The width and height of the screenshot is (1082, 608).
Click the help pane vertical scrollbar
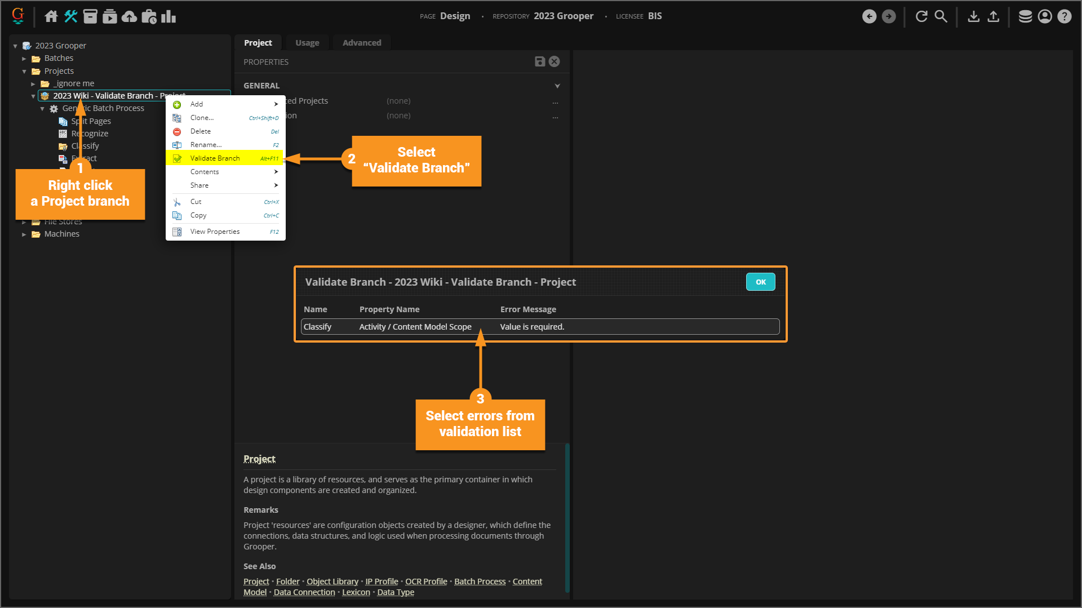click(x=567, y=518)
